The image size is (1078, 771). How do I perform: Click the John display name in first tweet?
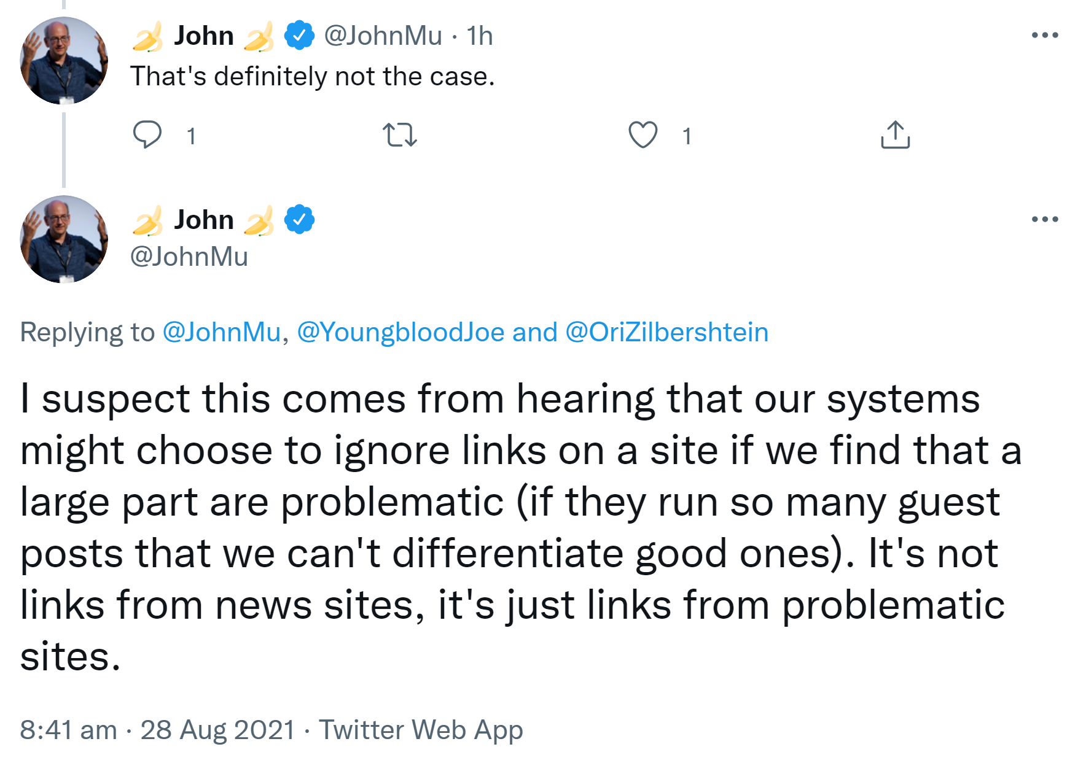click(x=203, y=36)
